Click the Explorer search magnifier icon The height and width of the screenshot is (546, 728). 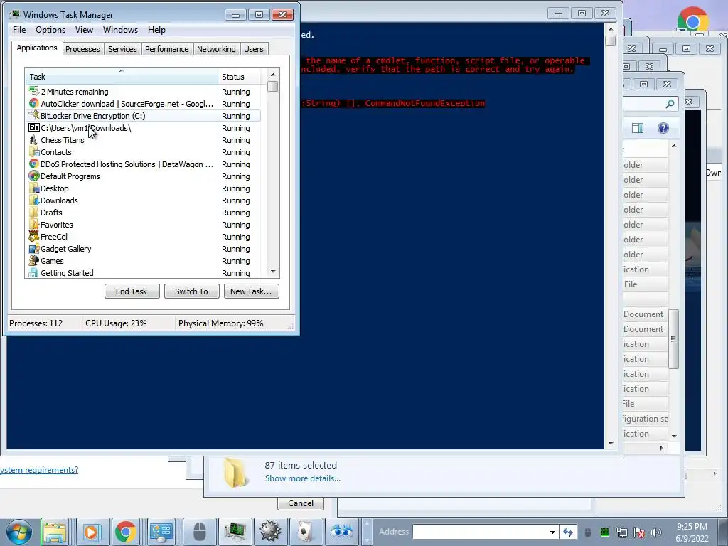[x=670, y=104]
